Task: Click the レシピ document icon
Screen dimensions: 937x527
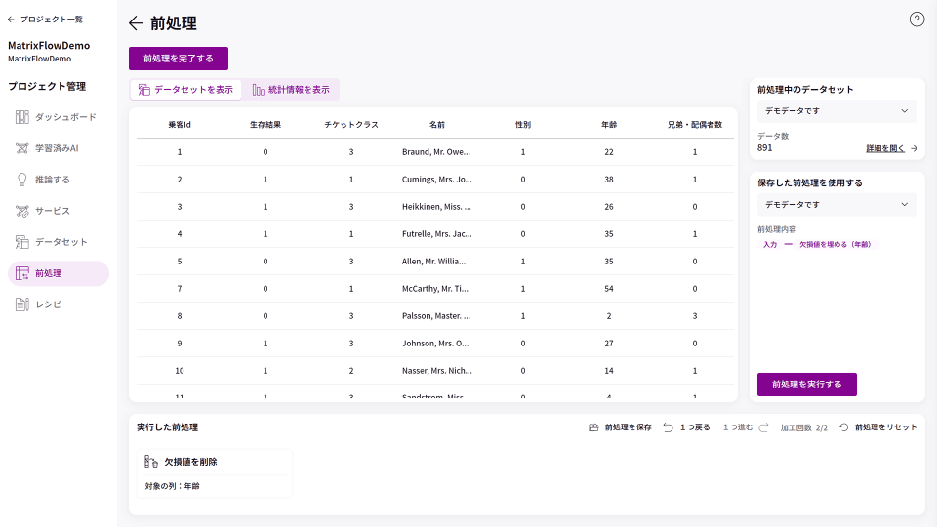Action: tap(22, 304)
